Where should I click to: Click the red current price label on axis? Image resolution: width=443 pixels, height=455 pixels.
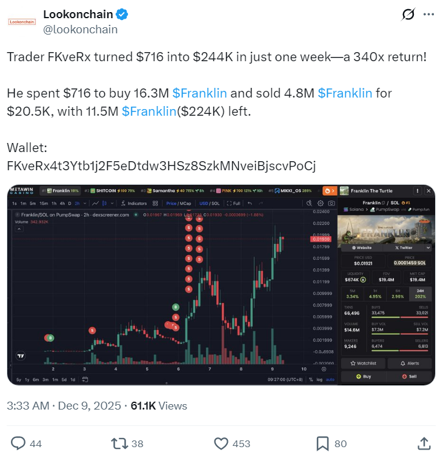pyautogui.click(x=321, y=239)
